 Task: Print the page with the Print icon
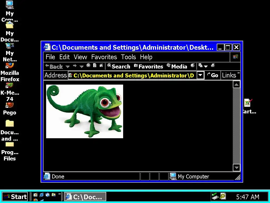(213, 66)
